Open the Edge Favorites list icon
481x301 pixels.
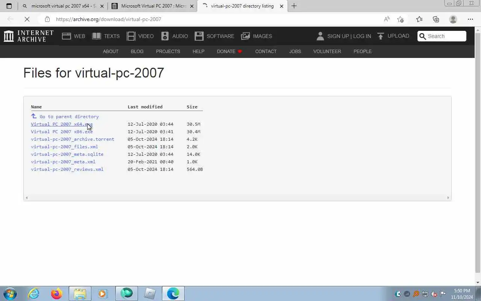pyautogui.click(x=419, y=19)
